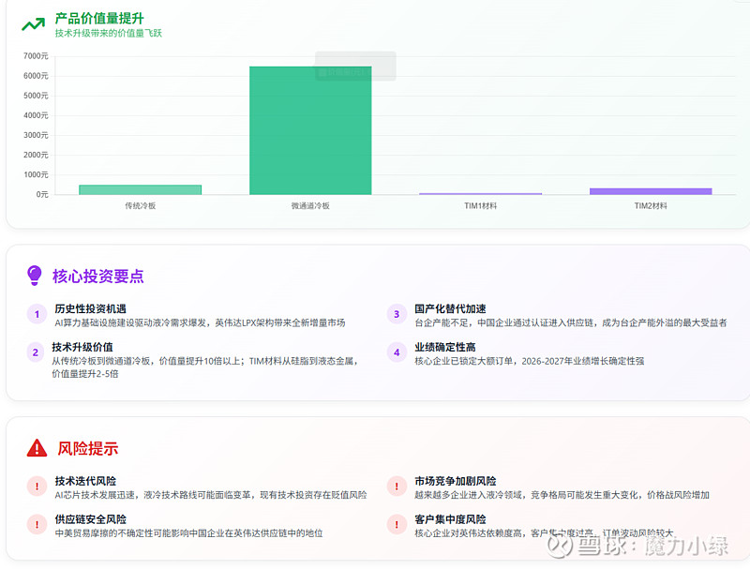This screenshot has height=569, width=750.
Task: Click description starting 台企产能不足
Action: 571,322
